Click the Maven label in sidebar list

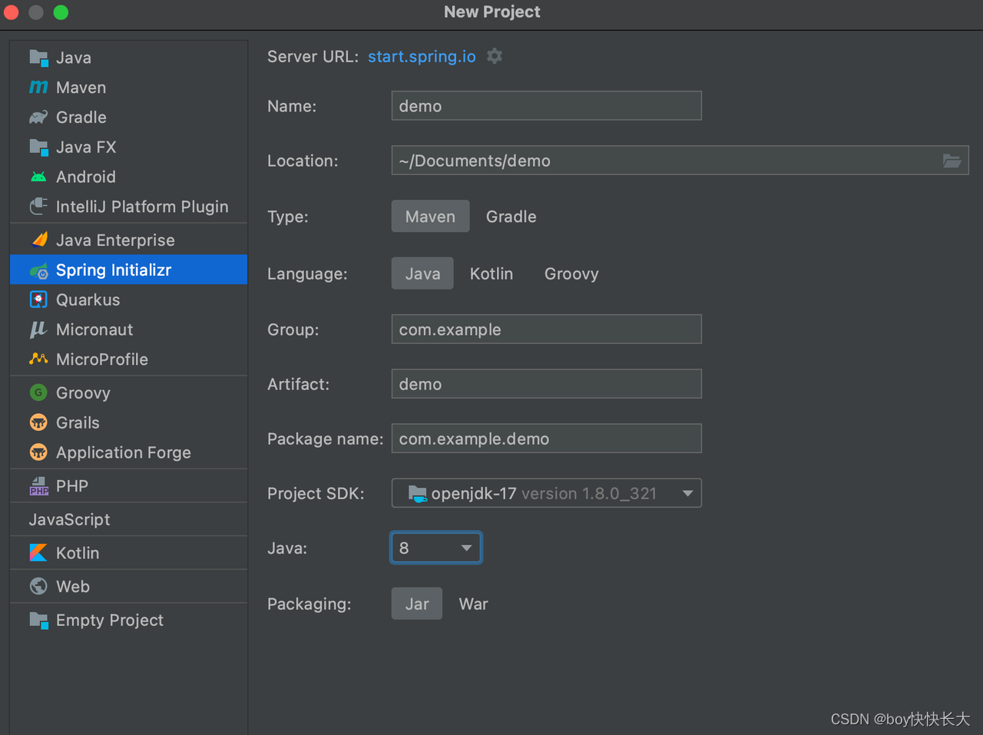(x=81, y=88)
